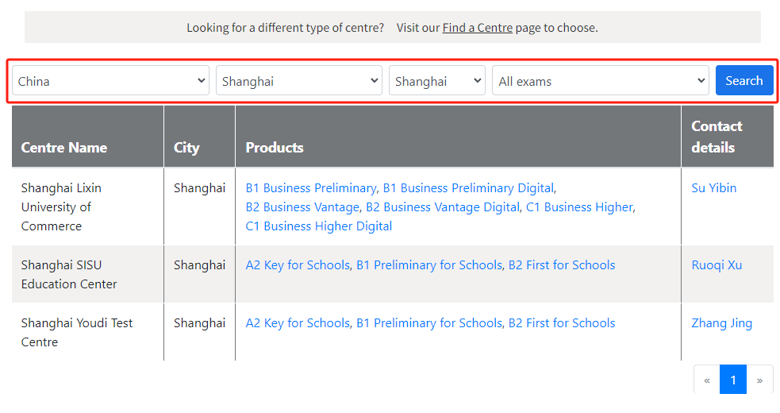780x413 pixels.
Task: Open the Shanghai city dropdown
Action: coord(436,81)
